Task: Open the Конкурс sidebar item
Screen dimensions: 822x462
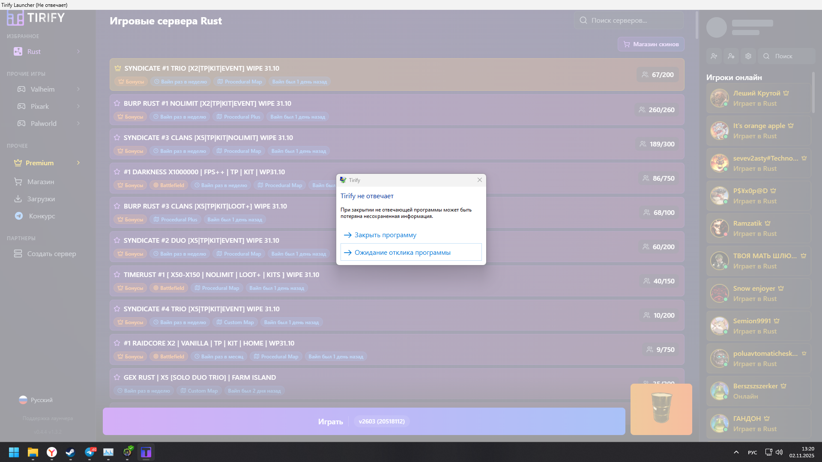Action: pyautogui.click(x=42, y=216)
